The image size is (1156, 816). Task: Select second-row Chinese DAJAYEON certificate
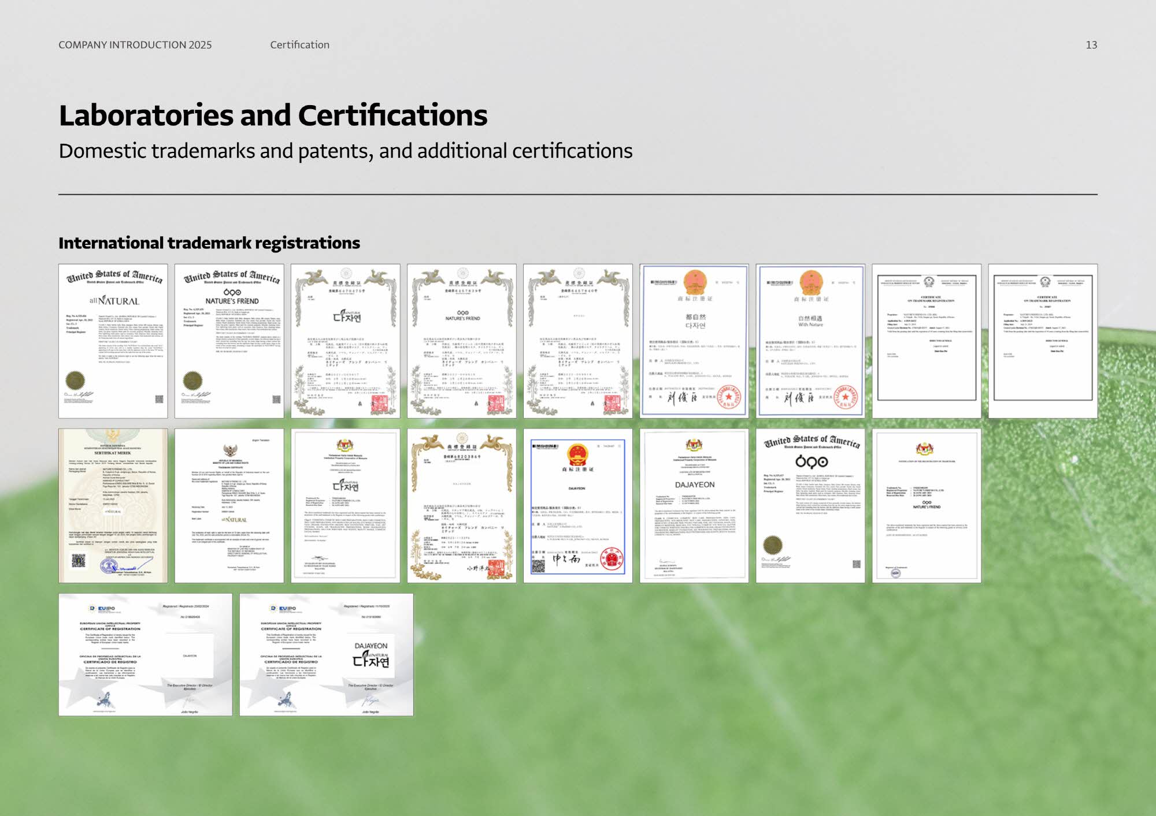577,505
